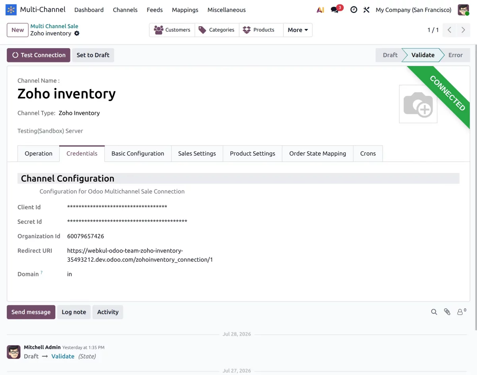477x375 pixels.
Task: Open the Categories smart button
Action: 217,30
